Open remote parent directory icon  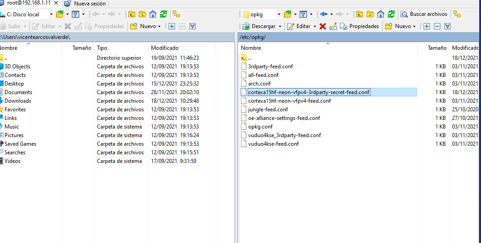pyautogui.click(x=360, y=14)
